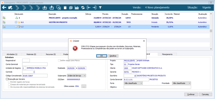215x99 pixels.
Task: Click the Descrição column header
Action: 52,14
